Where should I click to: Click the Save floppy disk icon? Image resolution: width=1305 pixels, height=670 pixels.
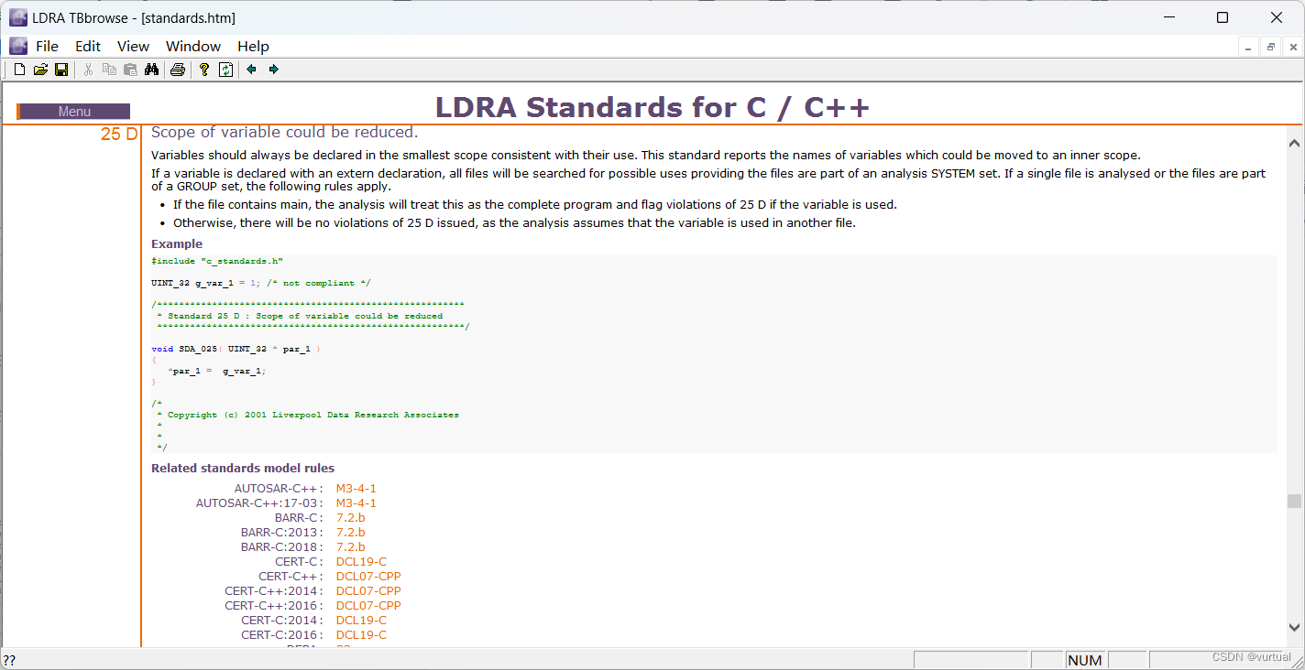pyautogui.click(x=61, y=70)
